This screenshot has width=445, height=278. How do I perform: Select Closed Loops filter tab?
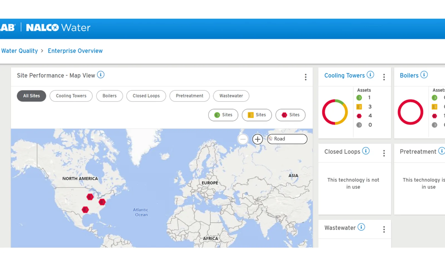point(146,96)
